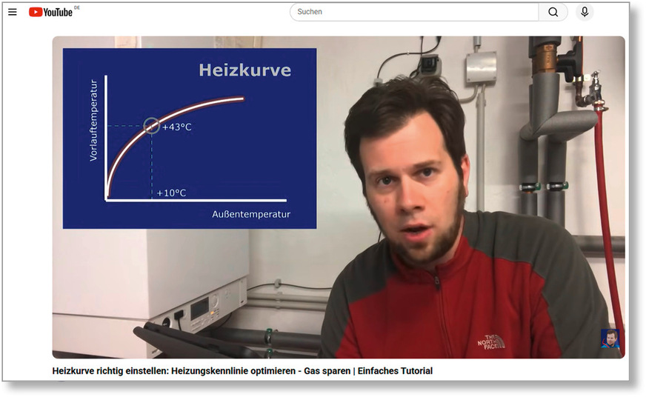
Task: Click the Heizkurve heading in the chart
Action: pos(244,70)
